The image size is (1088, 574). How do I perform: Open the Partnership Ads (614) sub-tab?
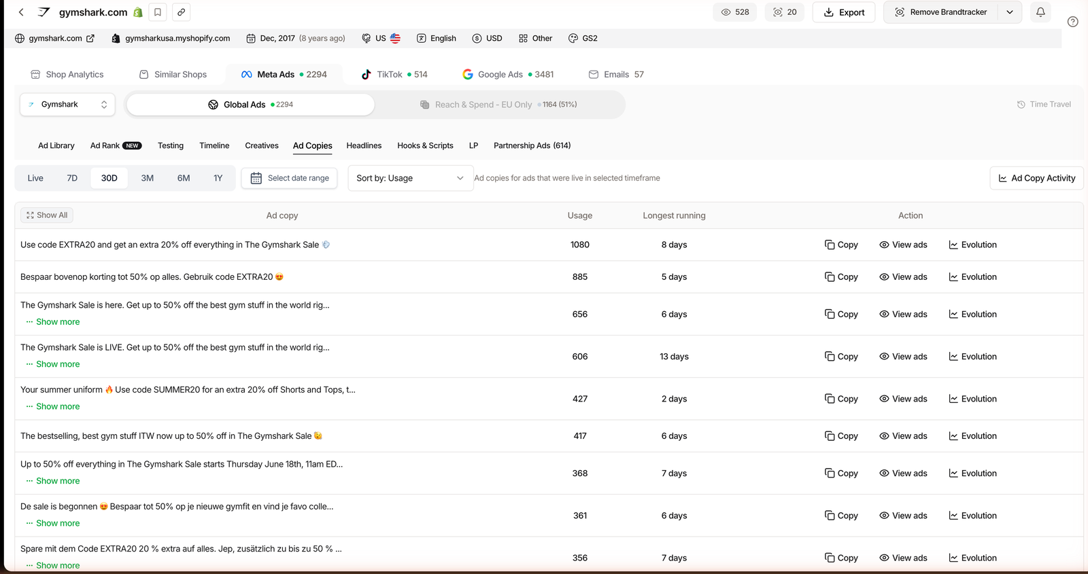(x=532, y=145)
